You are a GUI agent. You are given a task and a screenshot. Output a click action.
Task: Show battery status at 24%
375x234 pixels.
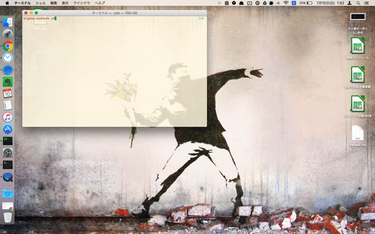pyautogui.click(x=306, y=3)
